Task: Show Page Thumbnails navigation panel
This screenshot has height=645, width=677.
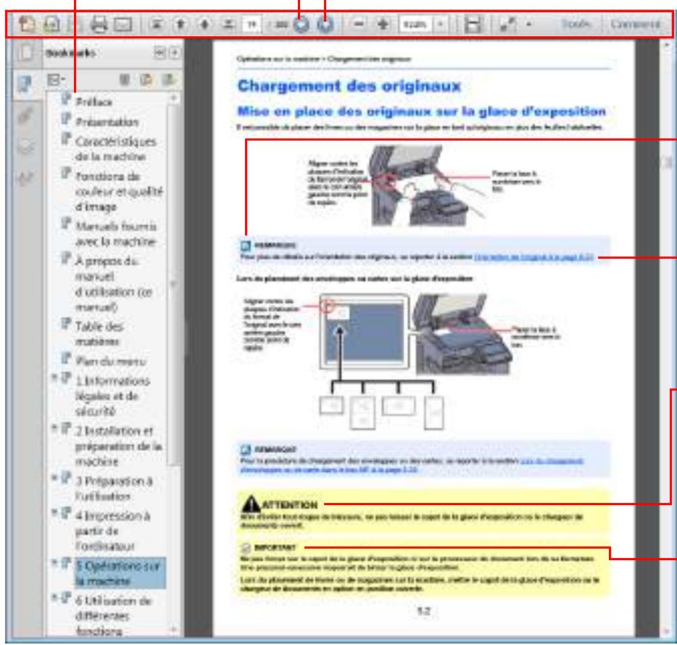Action: pyautogui.click(x=26, y=53)
